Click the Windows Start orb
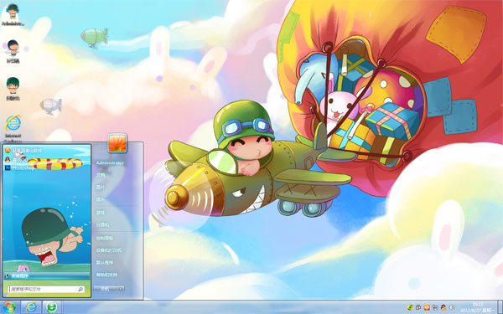The image size is (503, 314). [x=9, y=307]
